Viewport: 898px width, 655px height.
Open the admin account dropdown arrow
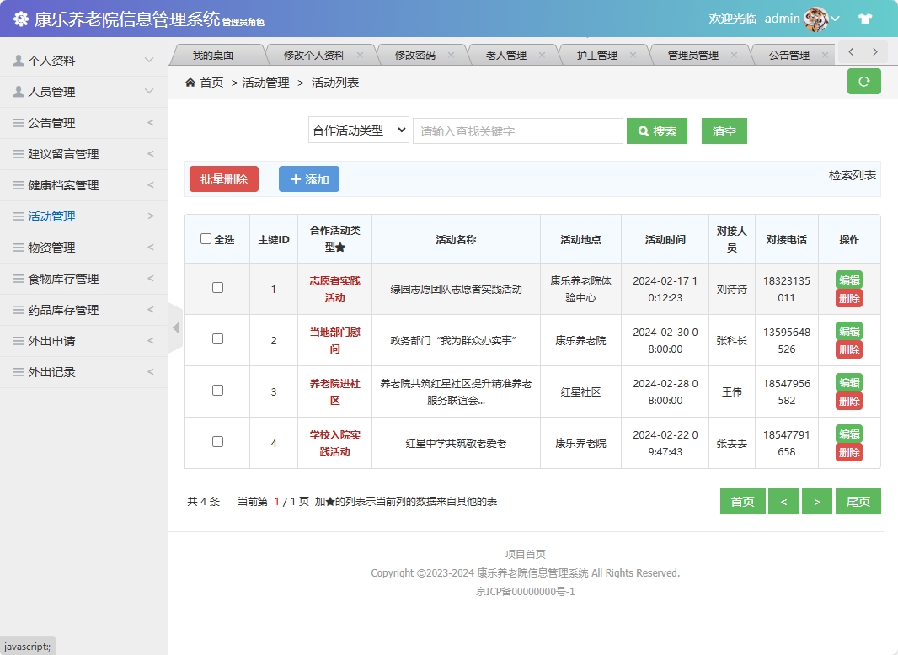[x=834, y=17]
